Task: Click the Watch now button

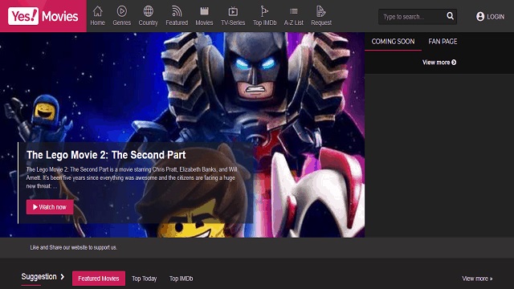Action: click(x=50, y=207)
